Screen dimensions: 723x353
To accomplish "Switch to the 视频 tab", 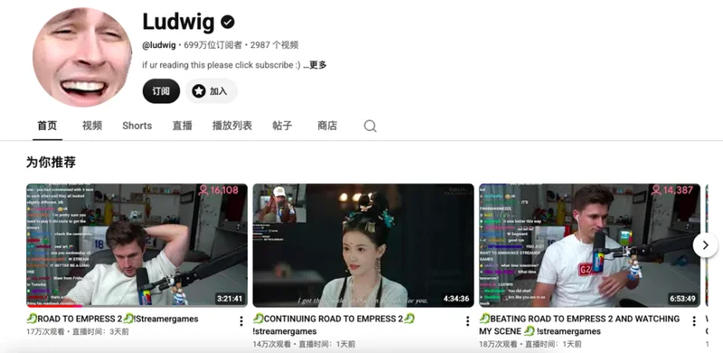I will point(92,125).
